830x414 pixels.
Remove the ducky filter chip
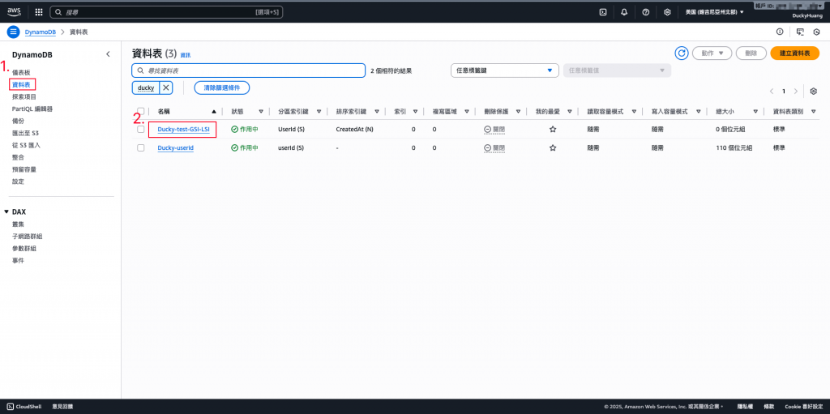pos(165,87)
